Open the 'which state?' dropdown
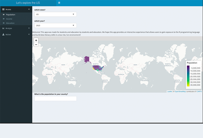Image resolution: width=203 pixels, height=138 pixels. [x=55, y=14]
